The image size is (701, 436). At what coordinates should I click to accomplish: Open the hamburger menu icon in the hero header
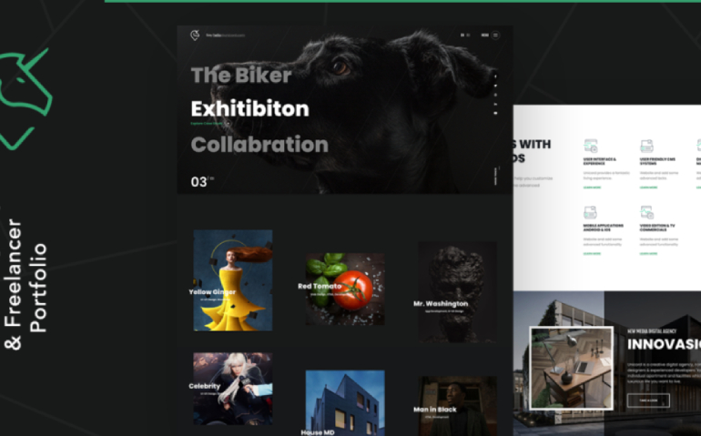(495, 35)
